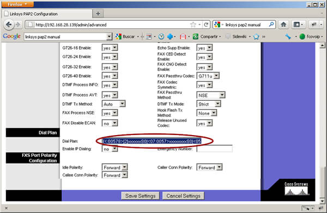Viewport: 327px width, 213px height.
Task: Open the G726-32 Enable dropdown
Action: (x=110, y=67)
